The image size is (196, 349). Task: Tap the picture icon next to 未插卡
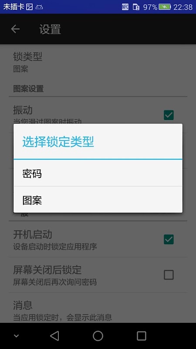(x=29, y=7)
